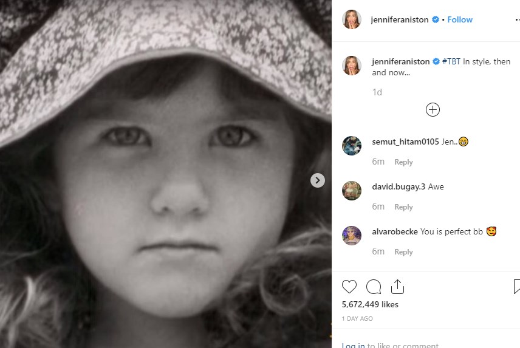Open jenniferaniston header profile picture
The image size is (520, 348).
(x=352, y=19)
